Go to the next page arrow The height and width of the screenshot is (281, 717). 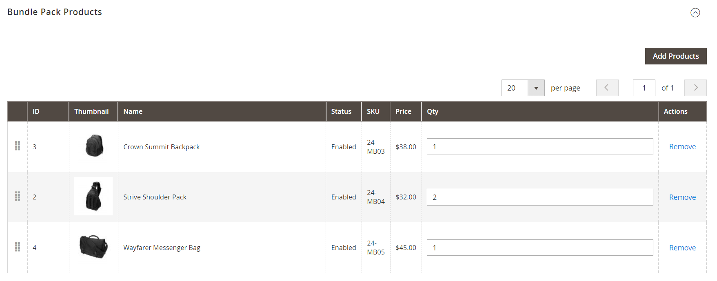click(695, 88)
